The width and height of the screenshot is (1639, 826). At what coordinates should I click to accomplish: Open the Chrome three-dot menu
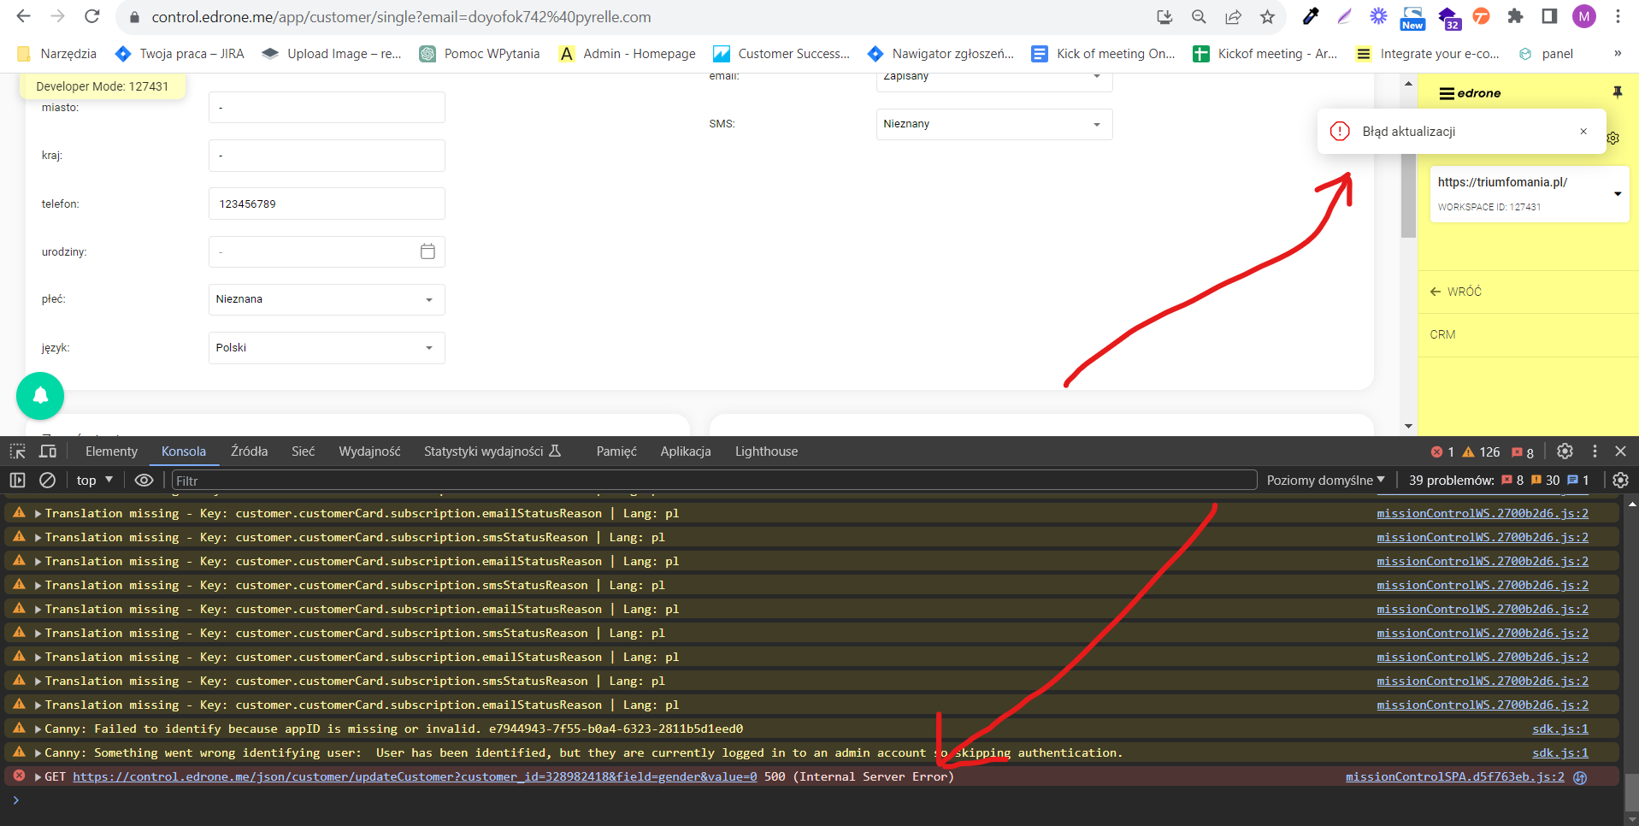[1618, 16]
